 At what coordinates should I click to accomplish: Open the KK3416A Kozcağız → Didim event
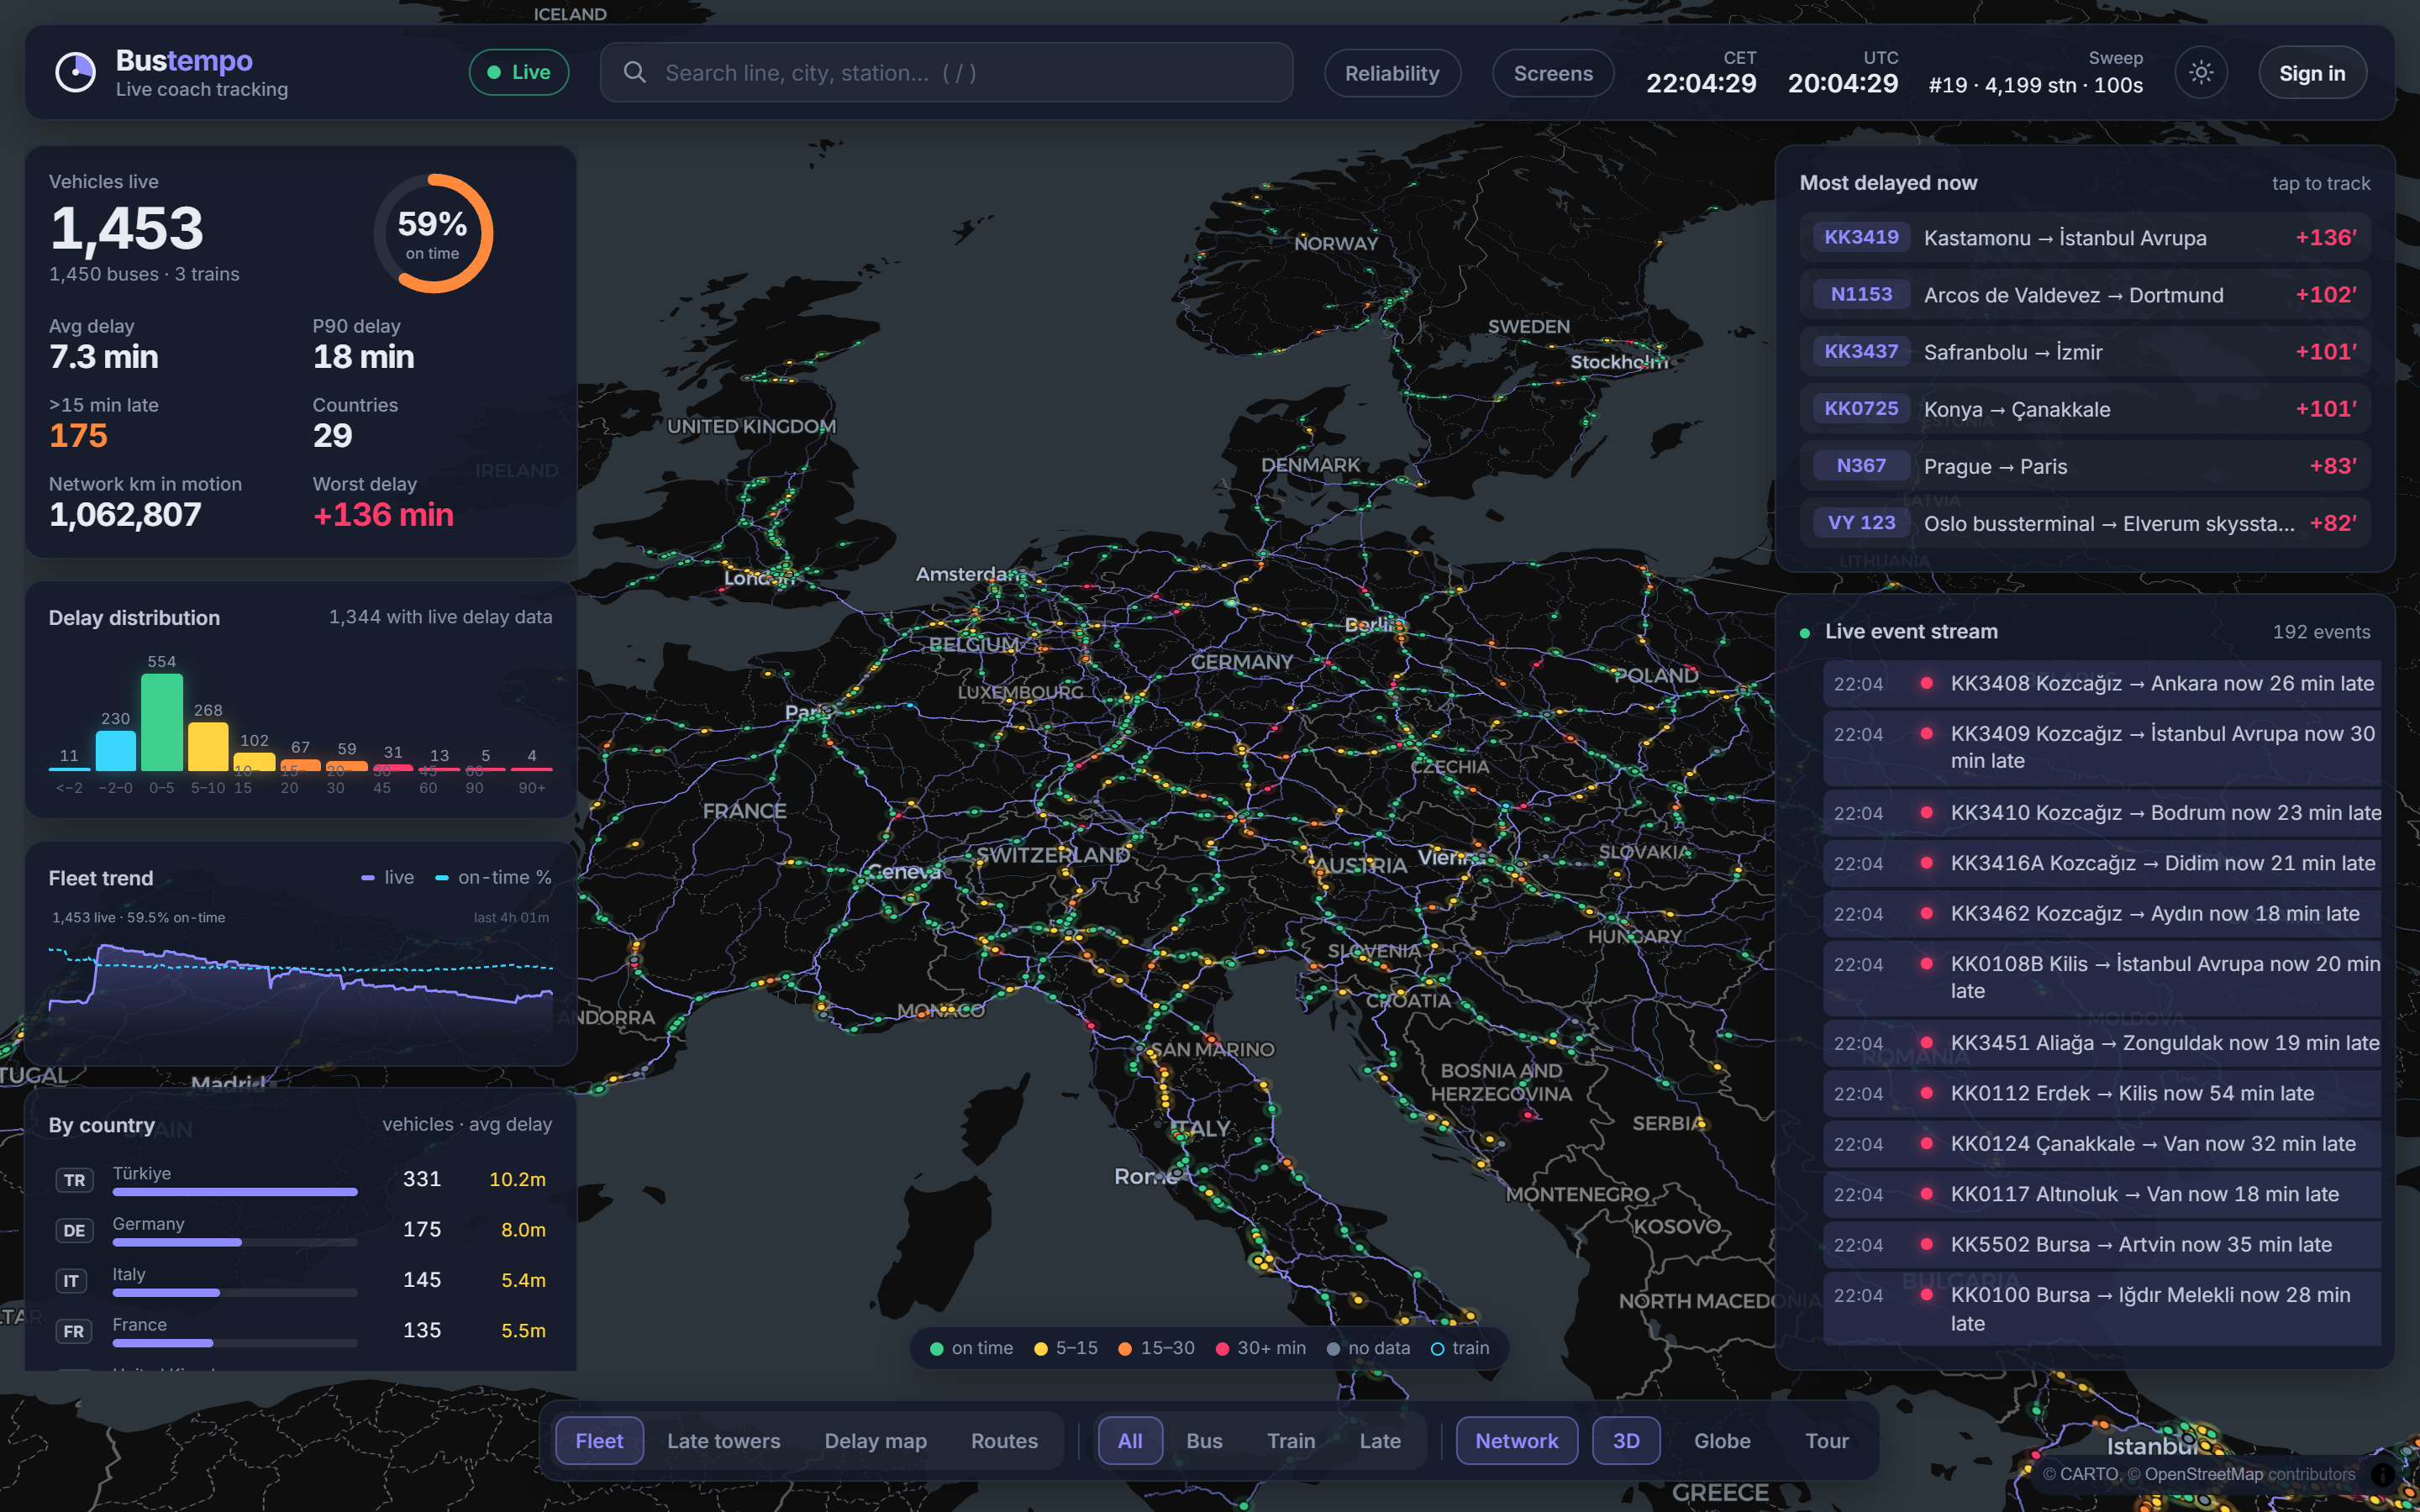pyautogui.click(x=2102, y=864)
